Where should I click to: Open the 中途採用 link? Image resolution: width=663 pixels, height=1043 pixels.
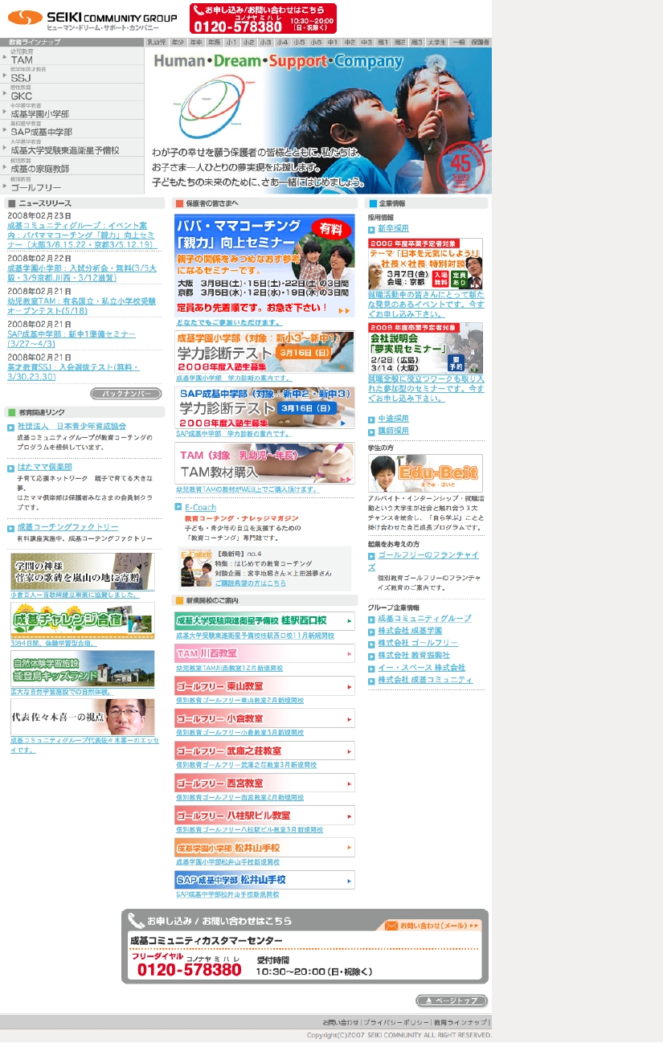click(x=393, y=419)
